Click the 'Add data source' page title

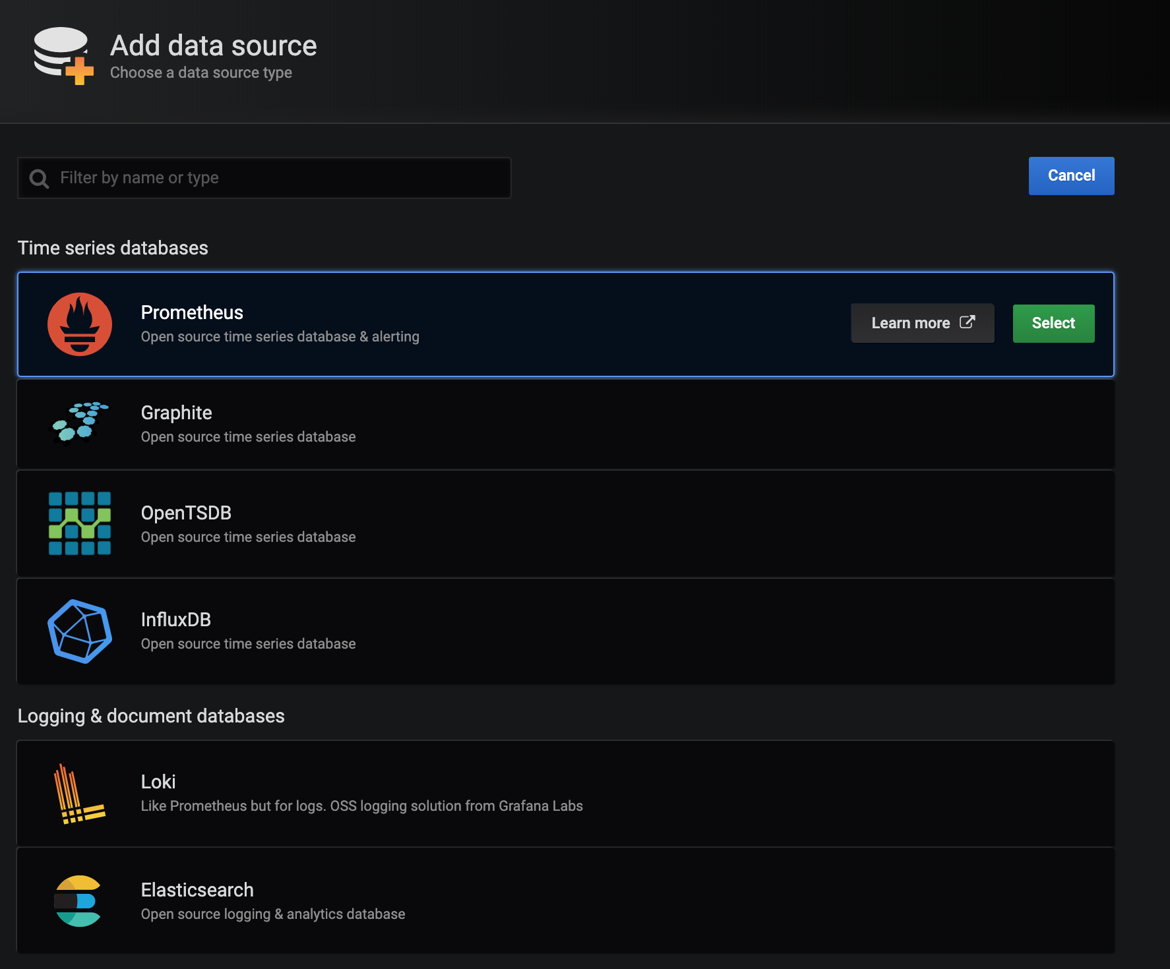(214, 45)
